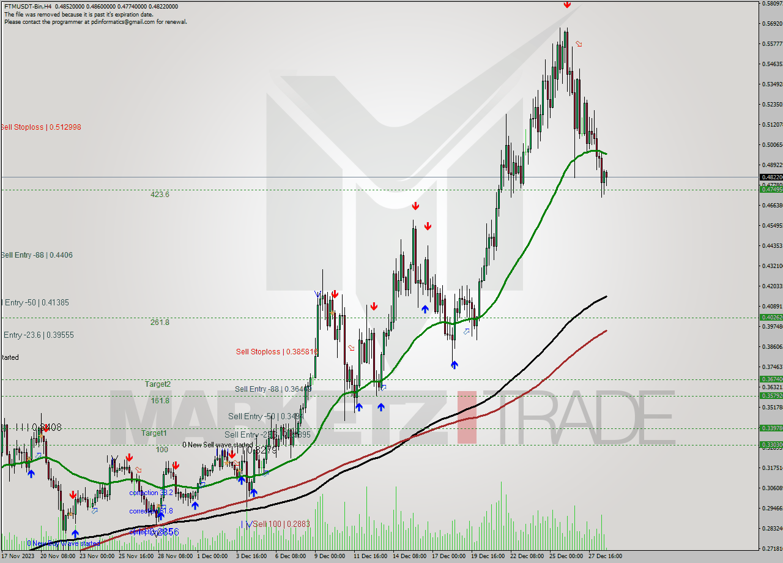Click the '17 Dec 00:00' date axis label
Viewport: 783px width, 563px height.
point(449,556)
